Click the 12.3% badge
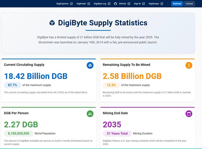The height and width of the screenshot is (149, 202). tap(111, 85)
